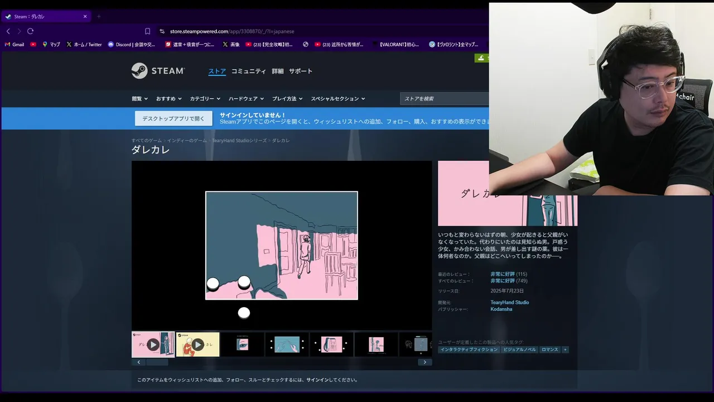This screenshot has width=714, height=402.
Task: Open the 近所から苦情が YouTube bookmark
Action: tap(339, 44)
